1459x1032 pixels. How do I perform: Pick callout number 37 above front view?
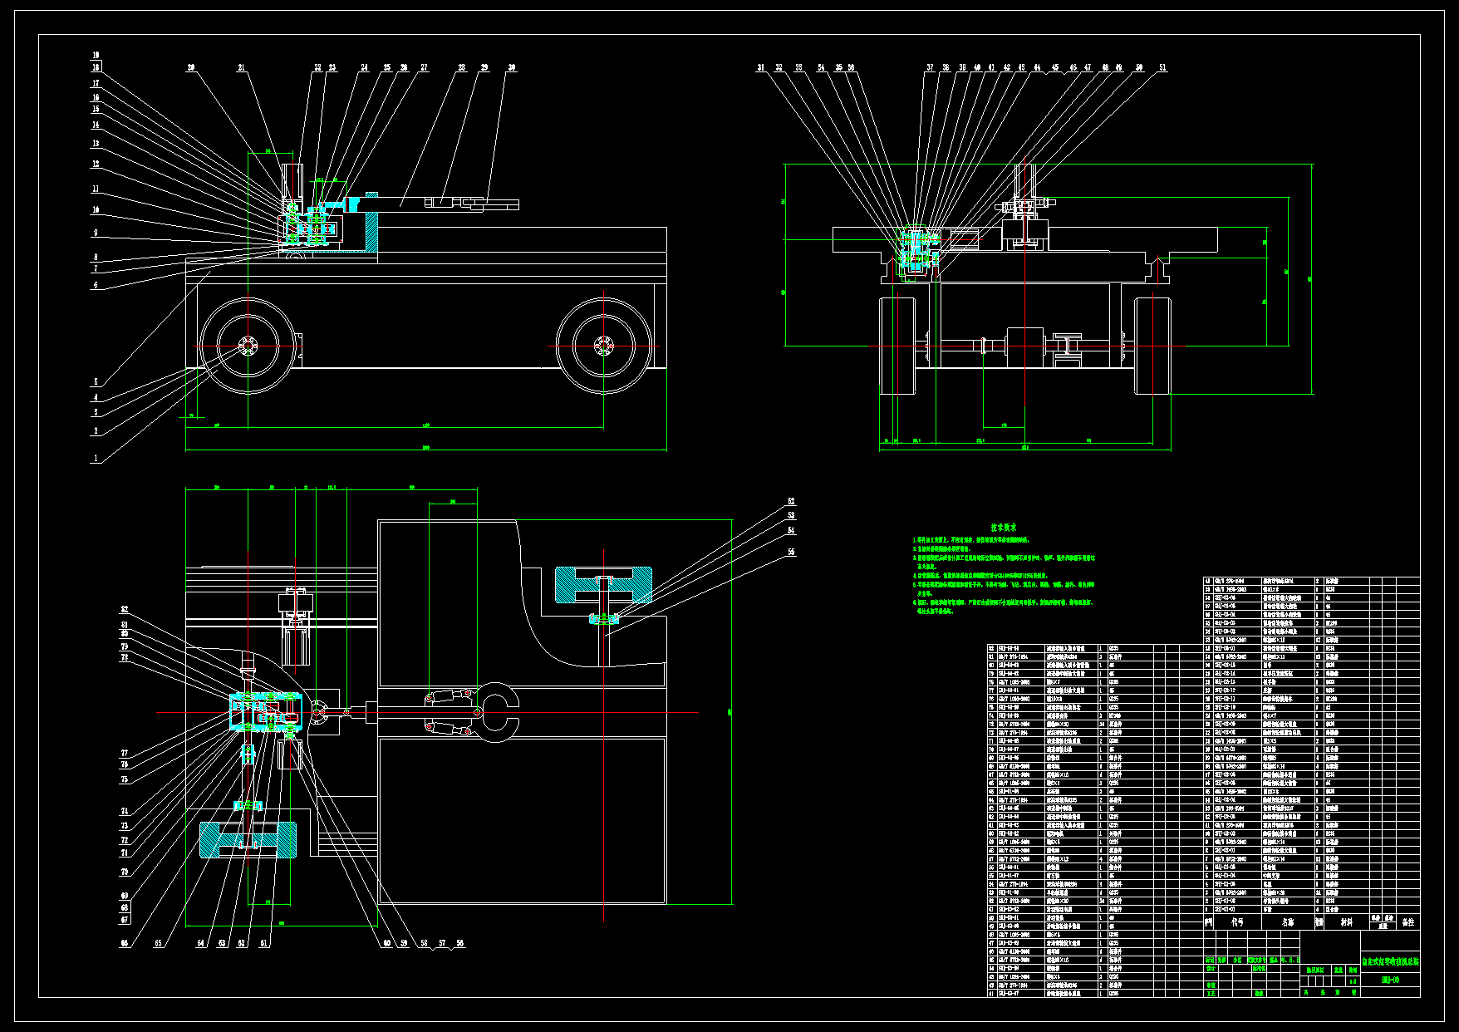click(x=931, y=68)
